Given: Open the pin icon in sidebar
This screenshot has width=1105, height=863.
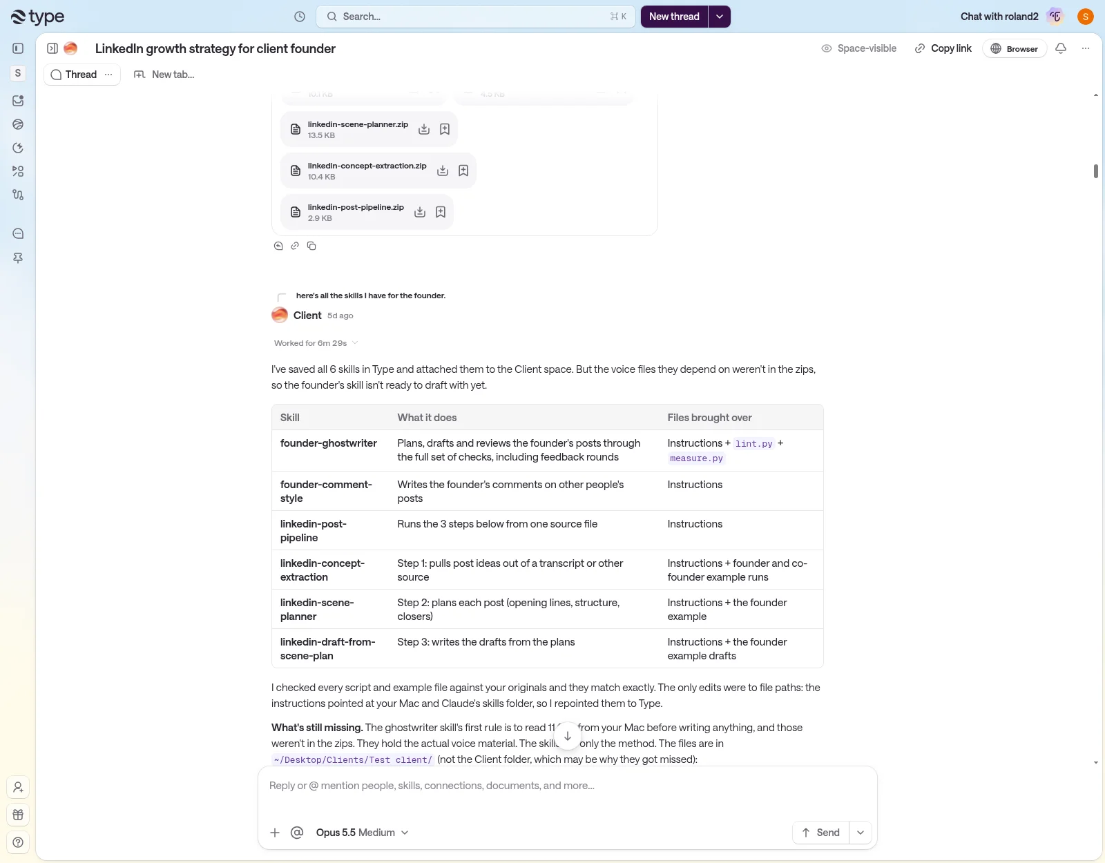Looking at the screenshot, I should pos(18,258).
